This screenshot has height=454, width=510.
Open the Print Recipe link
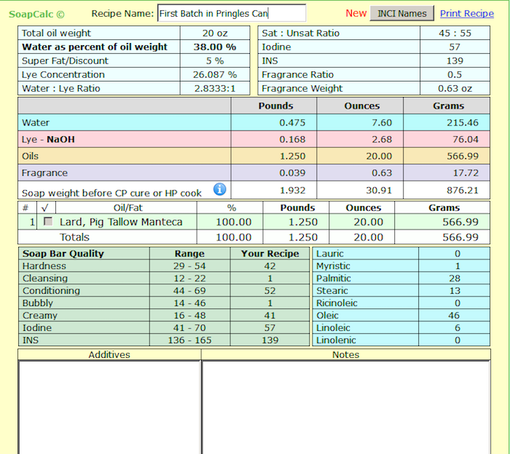(x=466, y=13)
